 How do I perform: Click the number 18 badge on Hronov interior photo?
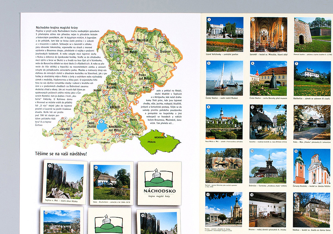[252, 195]
